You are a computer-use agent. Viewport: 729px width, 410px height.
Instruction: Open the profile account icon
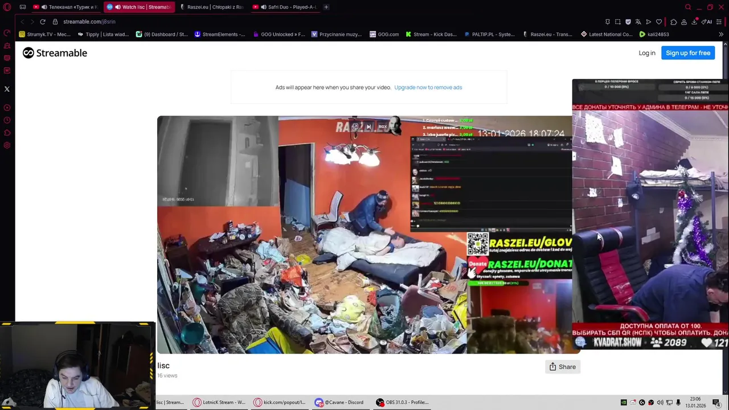684,22
